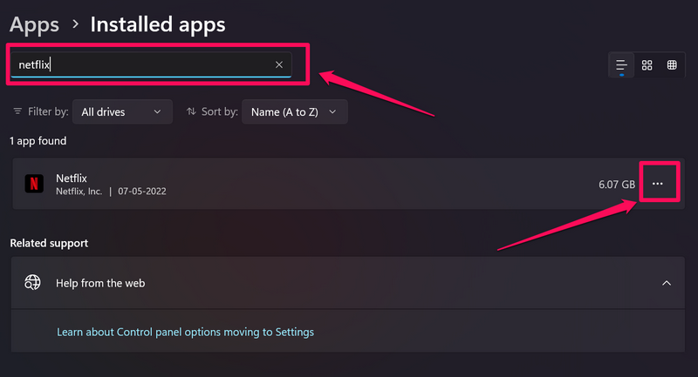Viewport: 698px width, 377px height.
Task: Switch to list view layout
Action: pyautogui.click(x=621, y=65)
